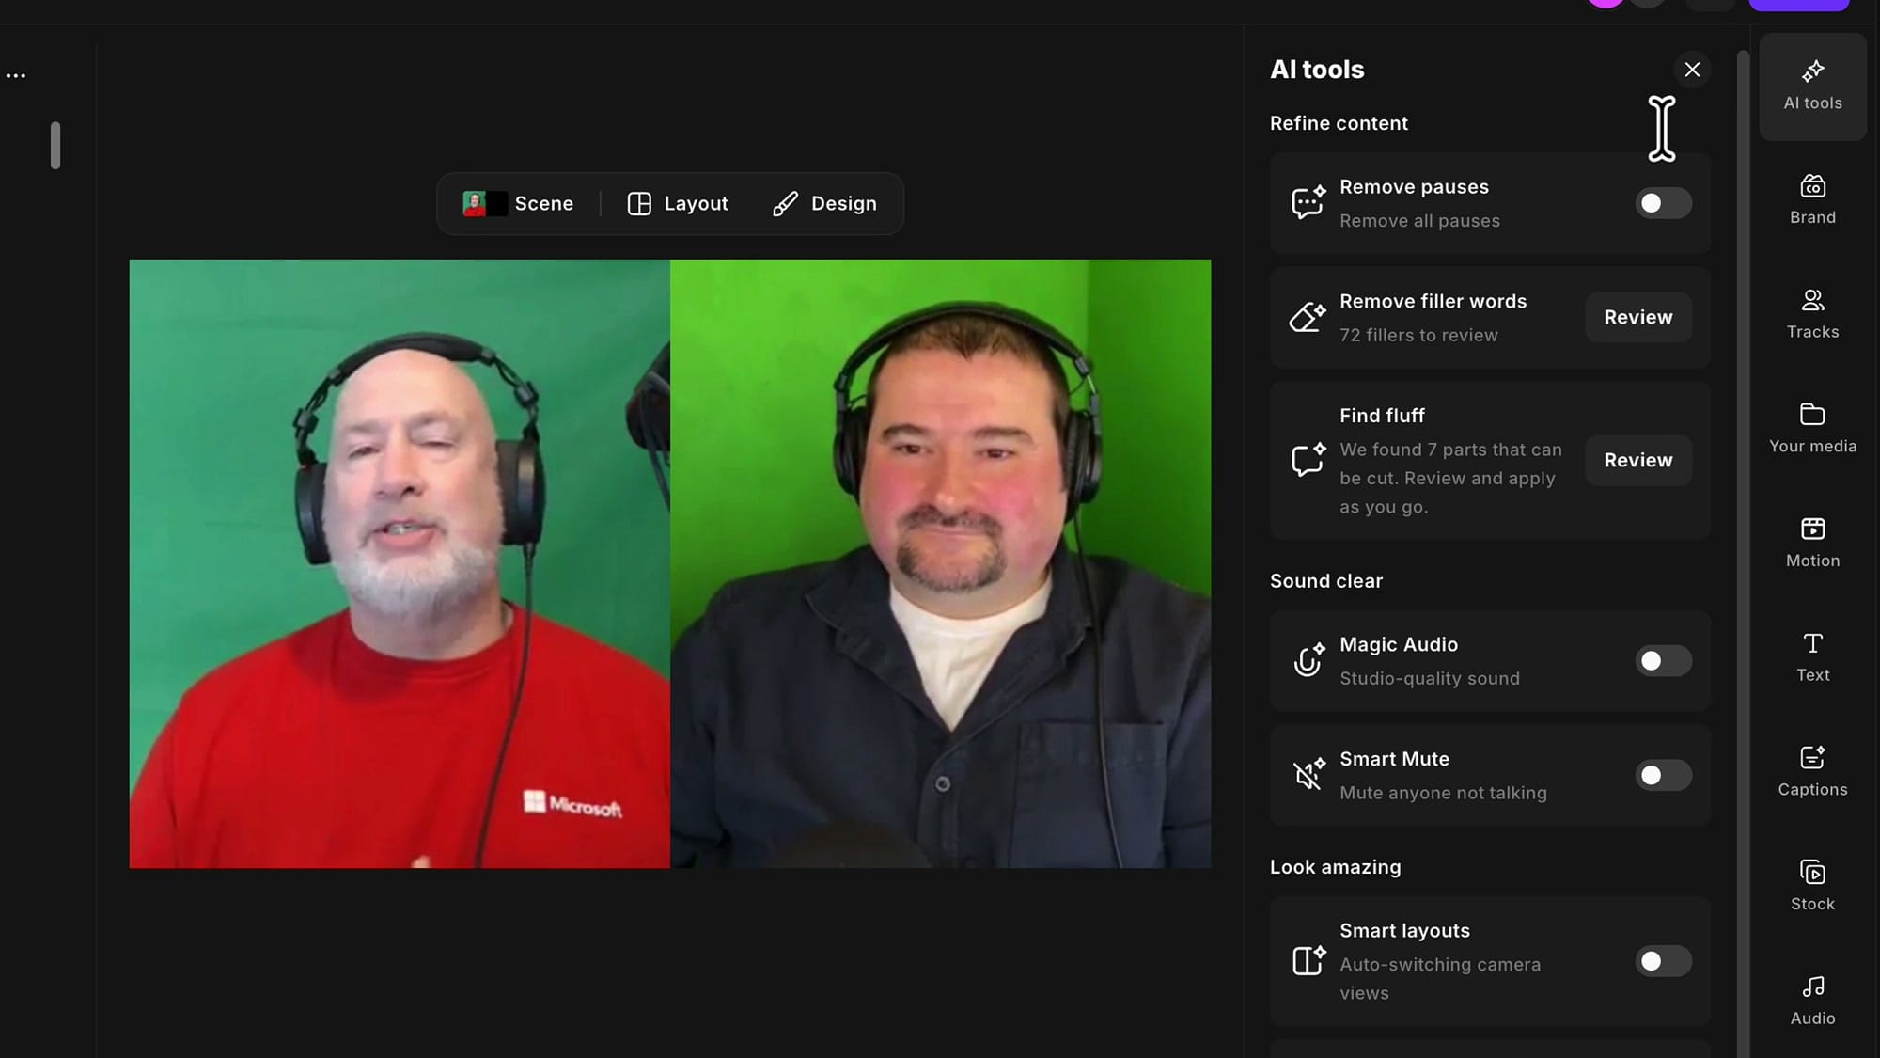Review Find fluff suggestions
Viewport: 1880px width, 1058px height.
(x=1637, y=460)
